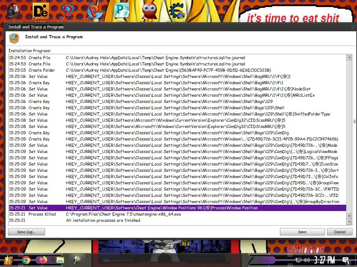Screen dimensions: 357x267
Task: Select the Set Value row ending '\PID'
Action: coord(177,195)
